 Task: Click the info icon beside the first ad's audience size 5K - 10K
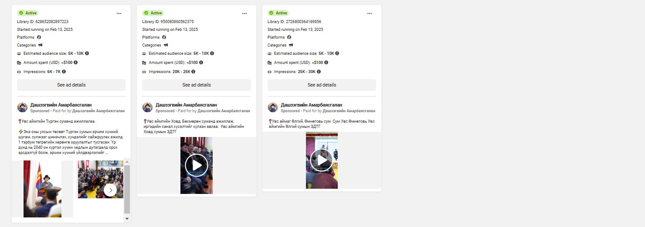pyautogui.click(x=87, y=53)
